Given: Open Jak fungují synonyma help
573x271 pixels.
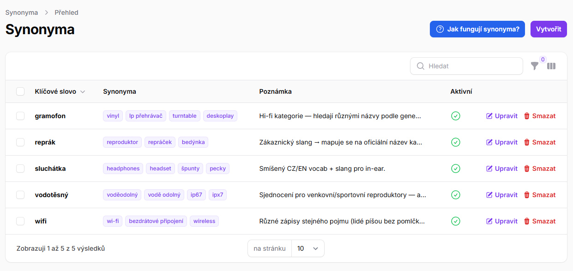Looking at the screenshot, I should point(477,29).
